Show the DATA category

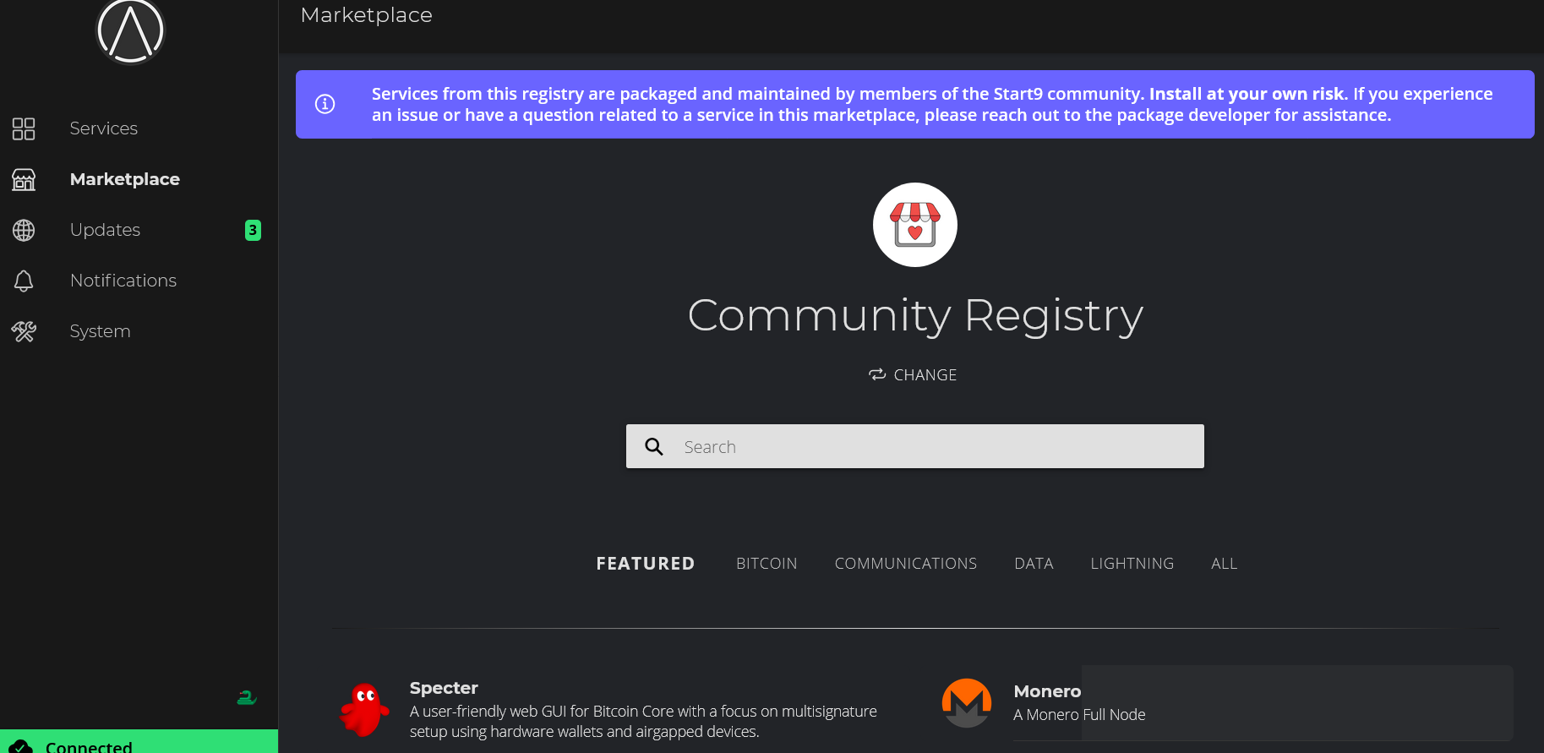[x=1034, y=564]
